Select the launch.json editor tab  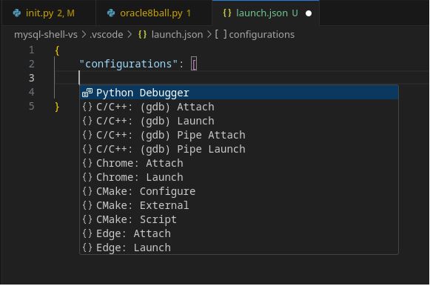(266, 13)
